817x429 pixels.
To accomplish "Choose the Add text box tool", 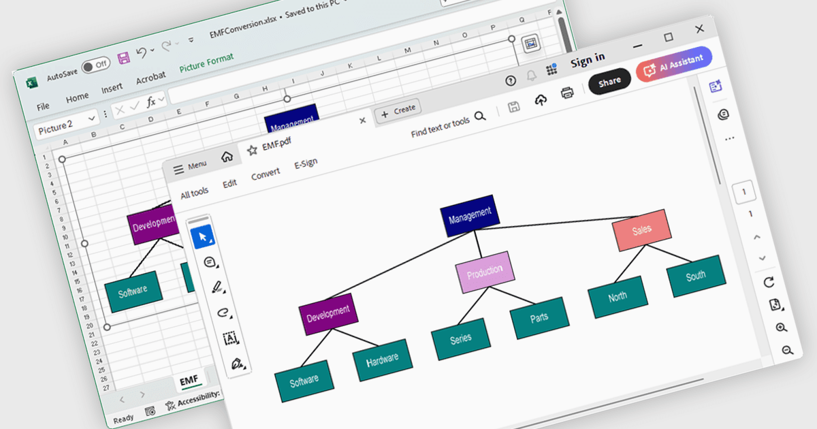I will [230, 338].
